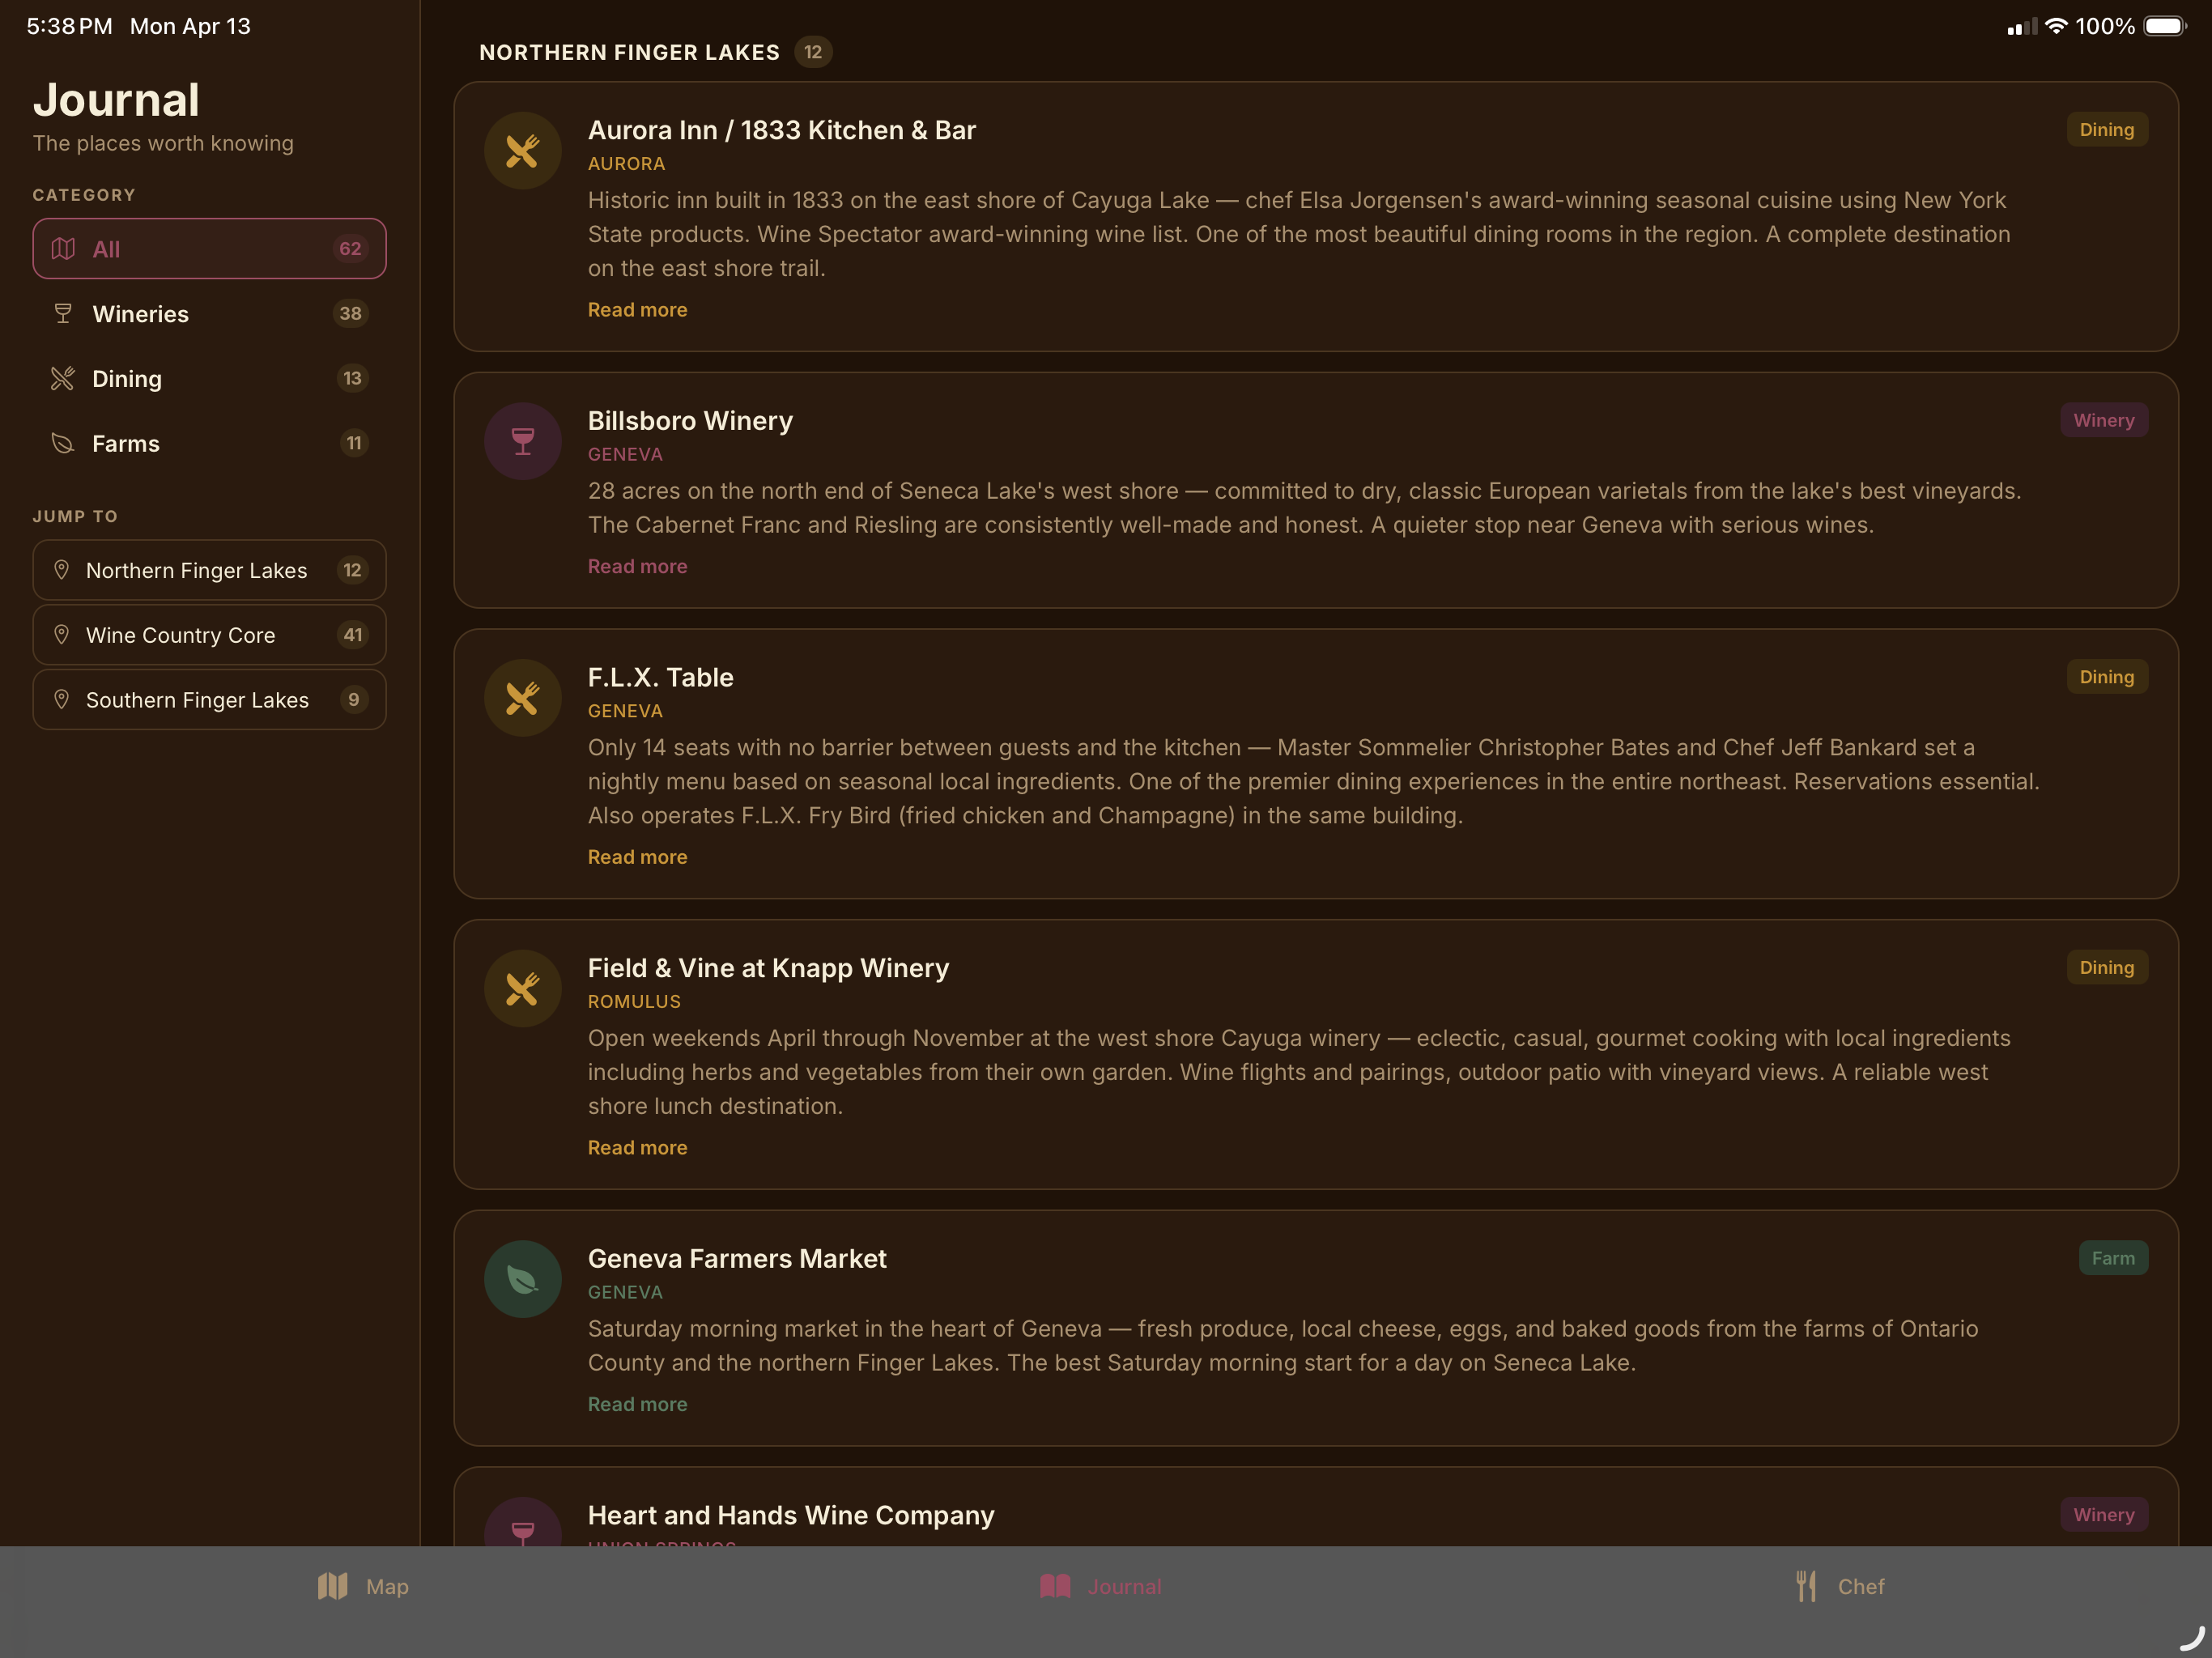The width and height of the screenshot is (2212, 1658).
Task: Tap the Dining tag on F.L.X. Table card
Action: (2107, 677)
